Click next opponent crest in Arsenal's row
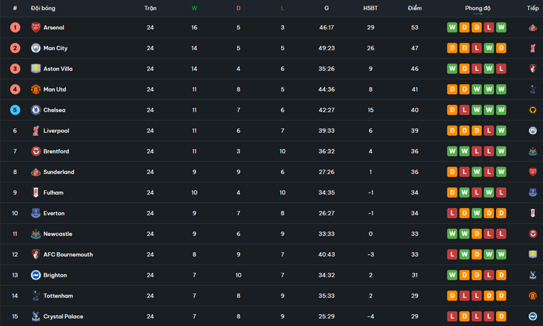The image size is (543, 326). tap(533, 28)
